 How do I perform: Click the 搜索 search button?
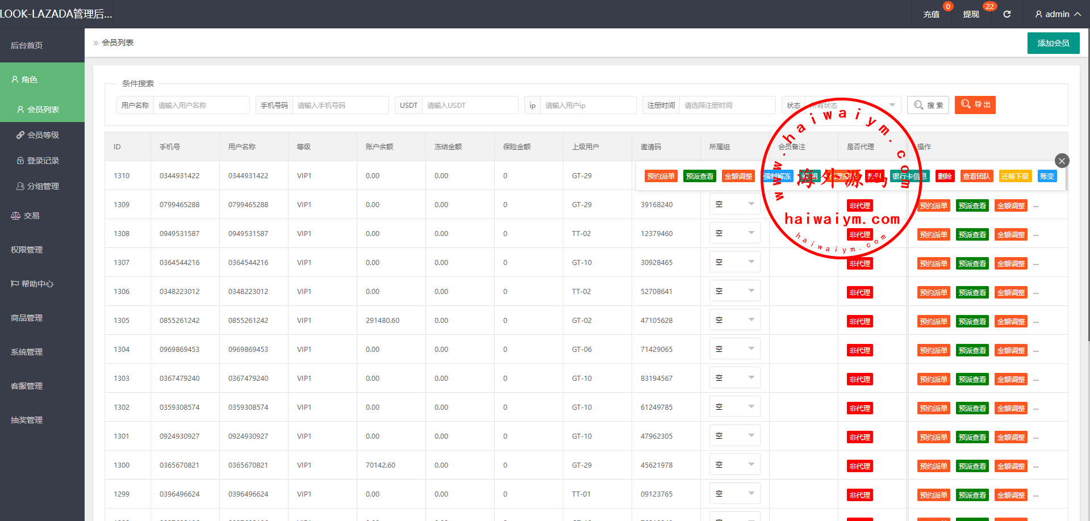(x=928, y=105)
